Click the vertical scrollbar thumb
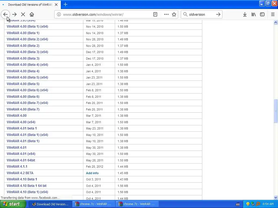 coord(276,111)
